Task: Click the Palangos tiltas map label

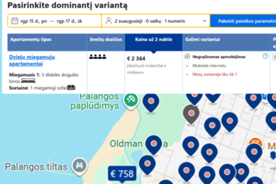Action: 36,167
